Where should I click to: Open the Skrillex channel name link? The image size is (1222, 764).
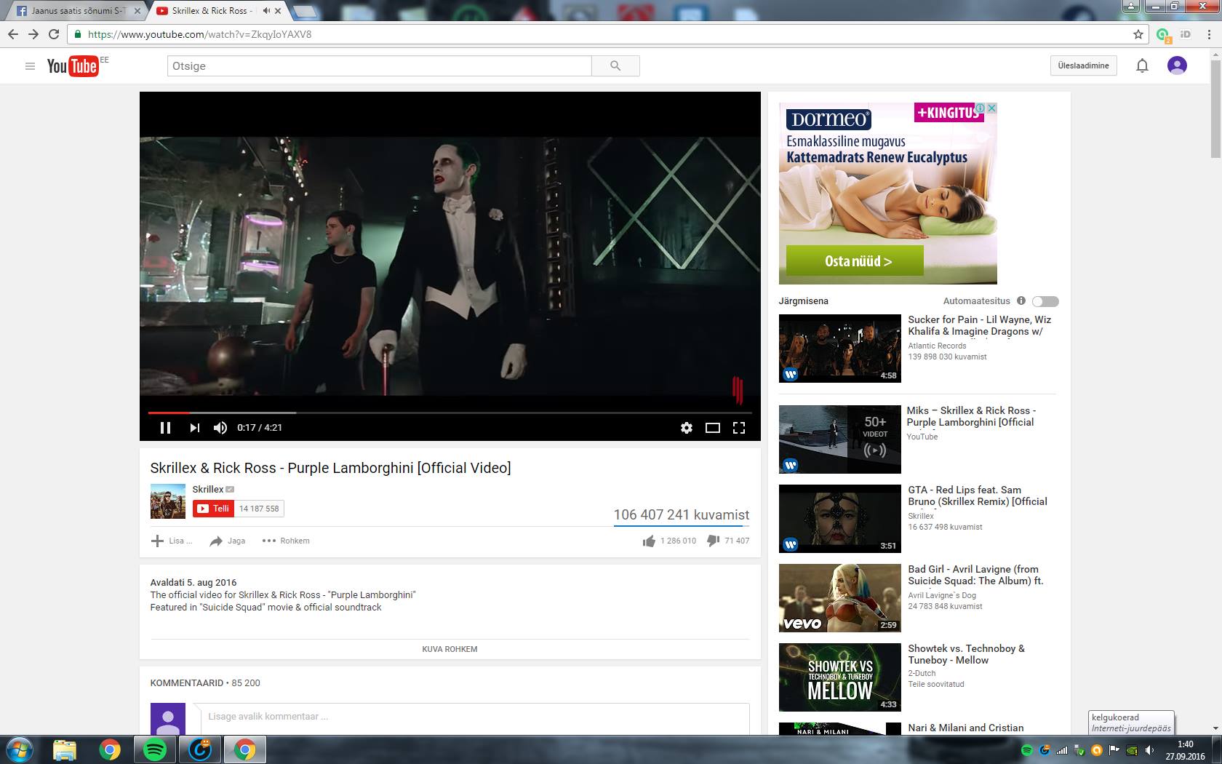[x=208, y=489]
